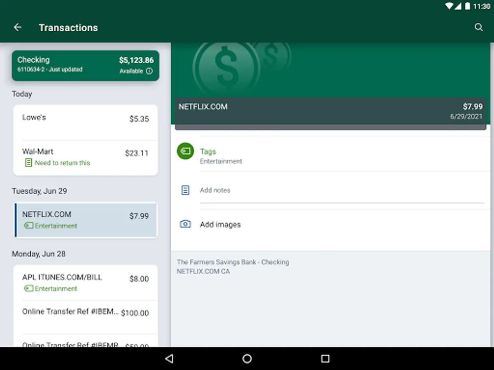Screen dimensions: 494x370
Task: Tap the 11:30 clock in status bar
Action: [x=482, y=6]
